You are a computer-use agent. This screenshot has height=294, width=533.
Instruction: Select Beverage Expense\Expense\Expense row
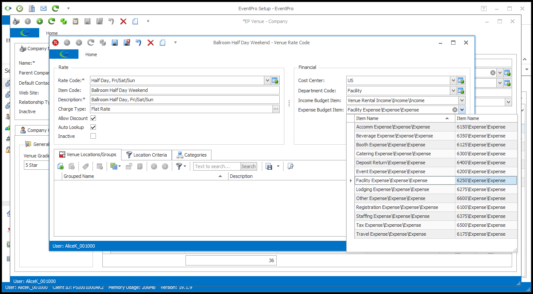[x=436, y=136]
